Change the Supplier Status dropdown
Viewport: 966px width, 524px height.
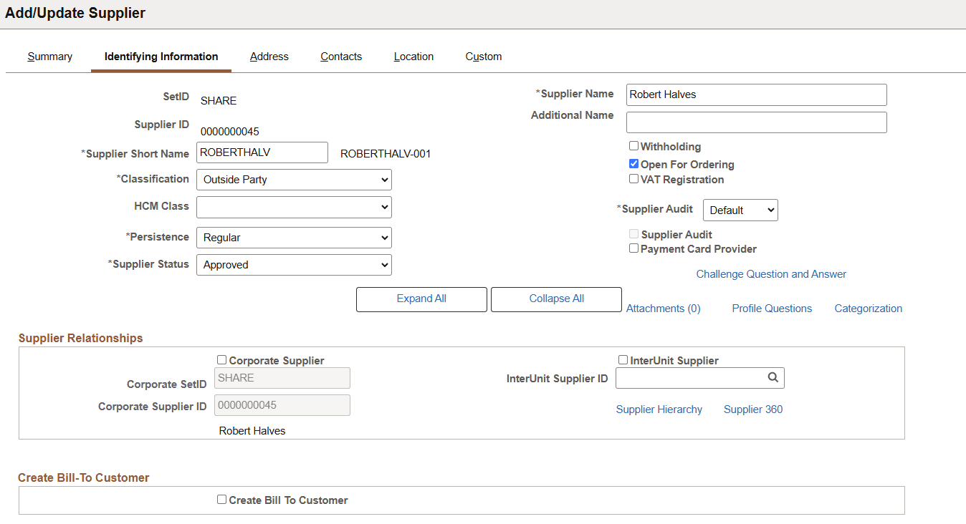(294, 264)
